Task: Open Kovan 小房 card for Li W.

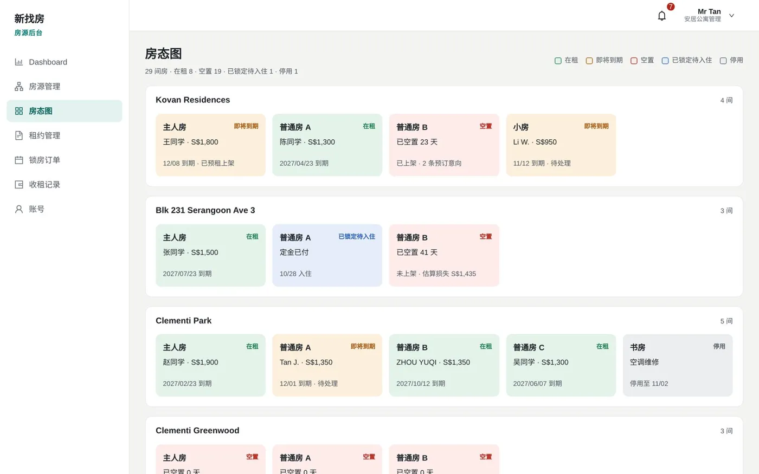Action: (x=561, y=145)
